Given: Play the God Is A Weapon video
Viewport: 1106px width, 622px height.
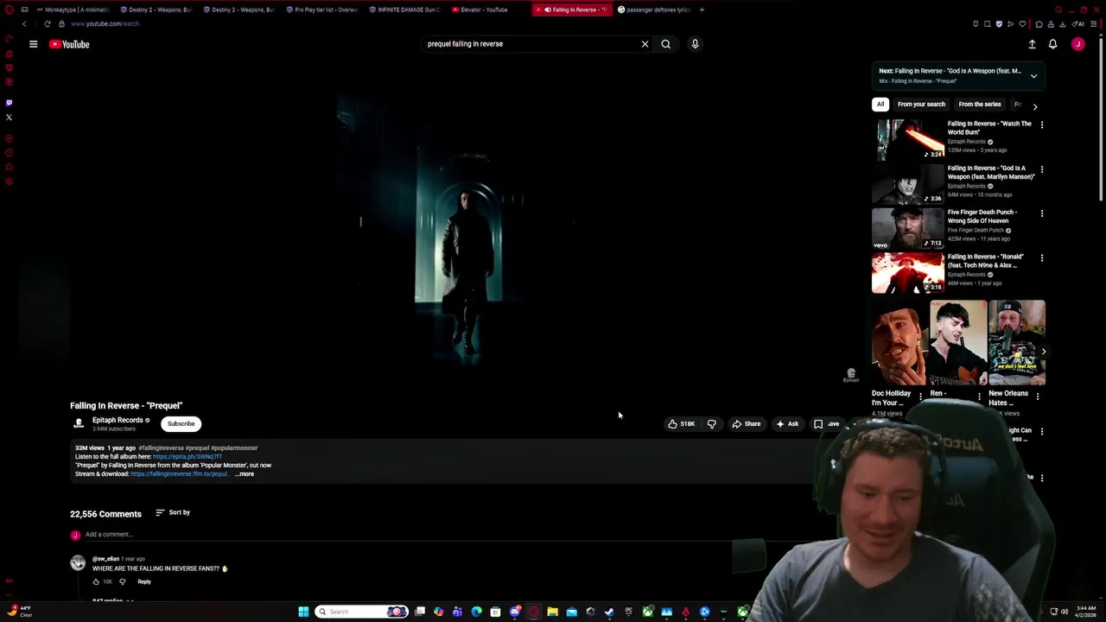Looking at the screenshot, I should (908, 184).
